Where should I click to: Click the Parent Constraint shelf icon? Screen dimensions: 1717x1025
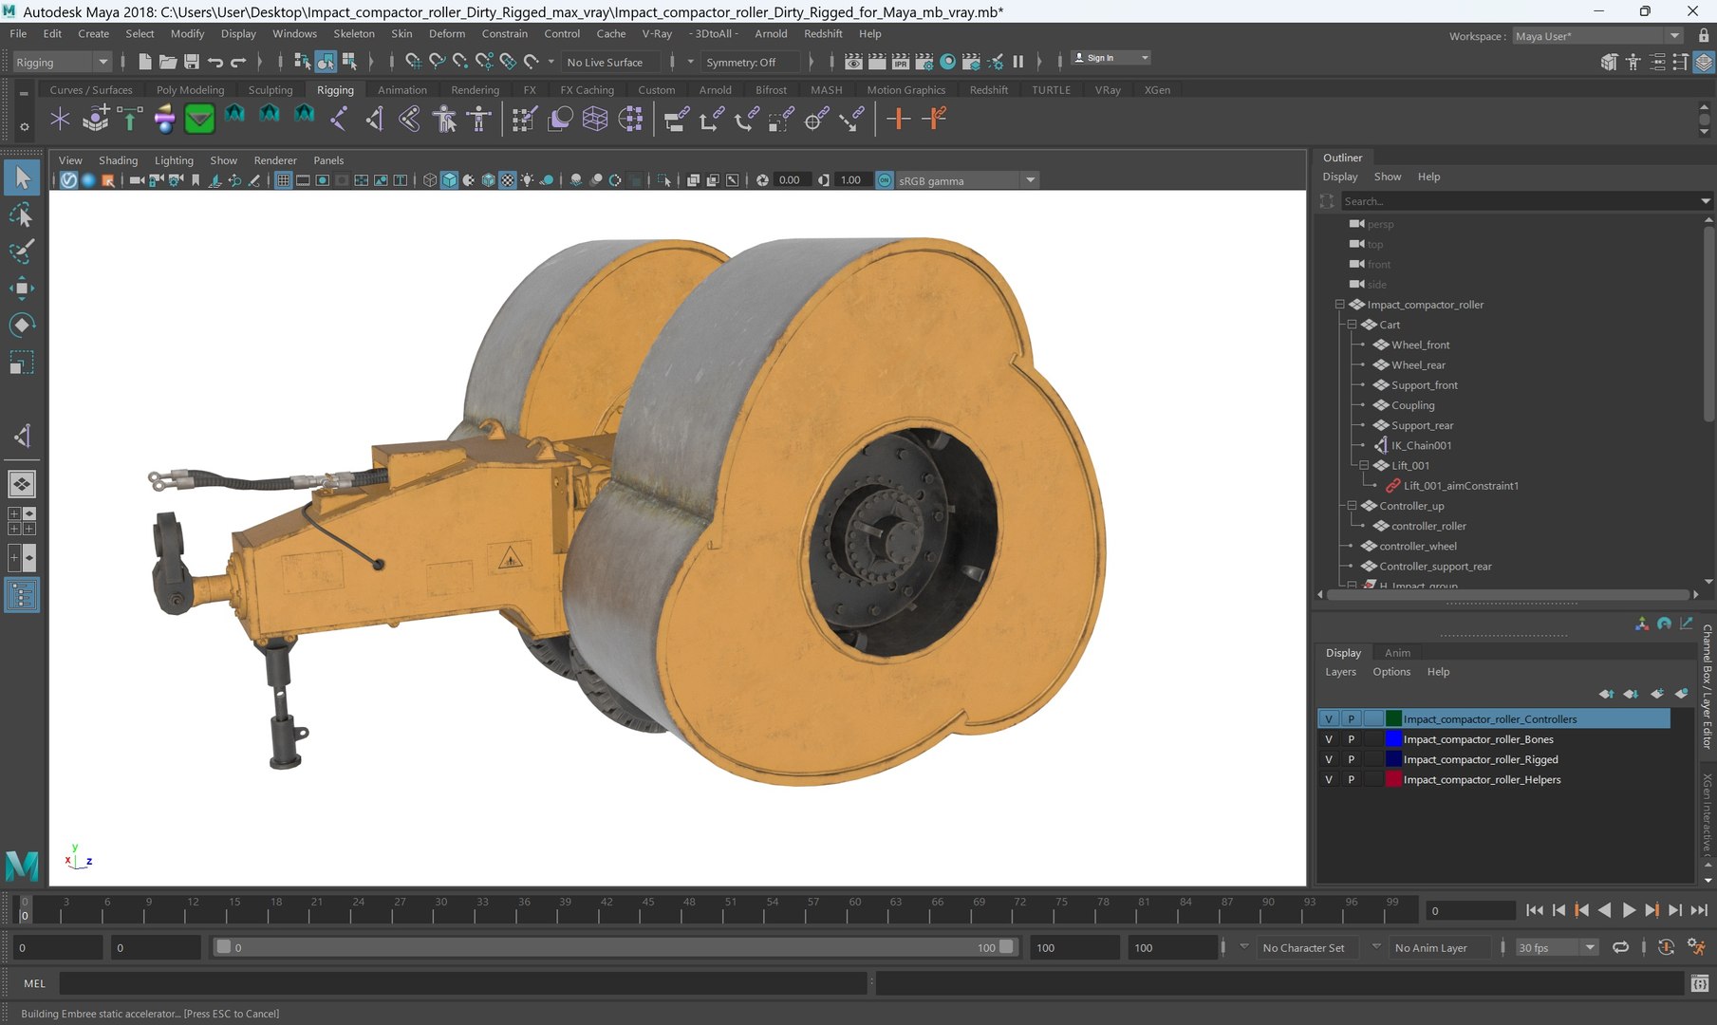pyautogui.click(x=676, y=119)
